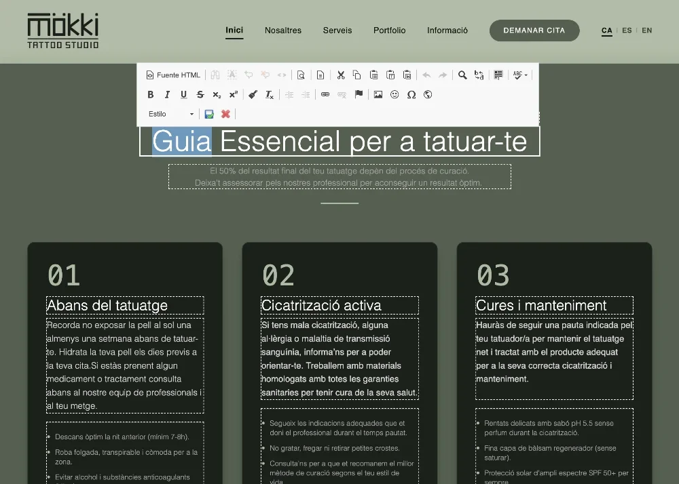679x484 pixels.
Task: Click the Copy icon
Action: tap(357, 75)
